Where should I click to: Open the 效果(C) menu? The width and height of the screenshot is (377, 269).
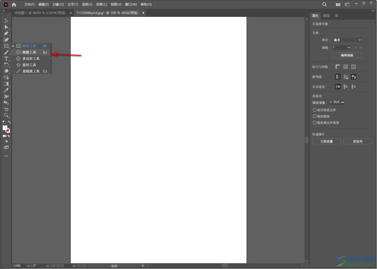pyautogui.click(x=101, y=4)
